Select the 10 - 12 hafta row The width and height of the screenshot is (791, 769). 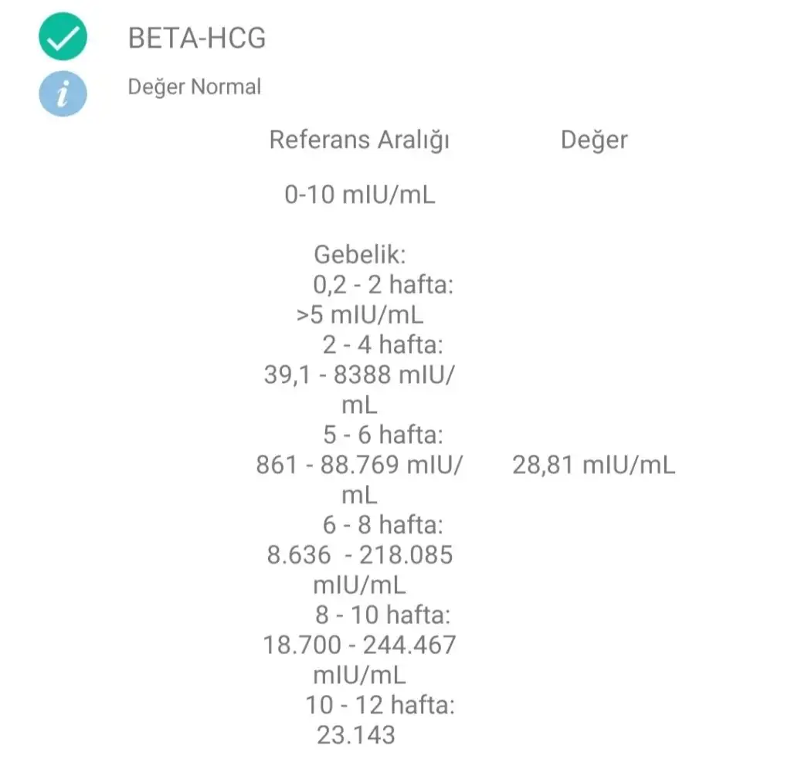380,705
